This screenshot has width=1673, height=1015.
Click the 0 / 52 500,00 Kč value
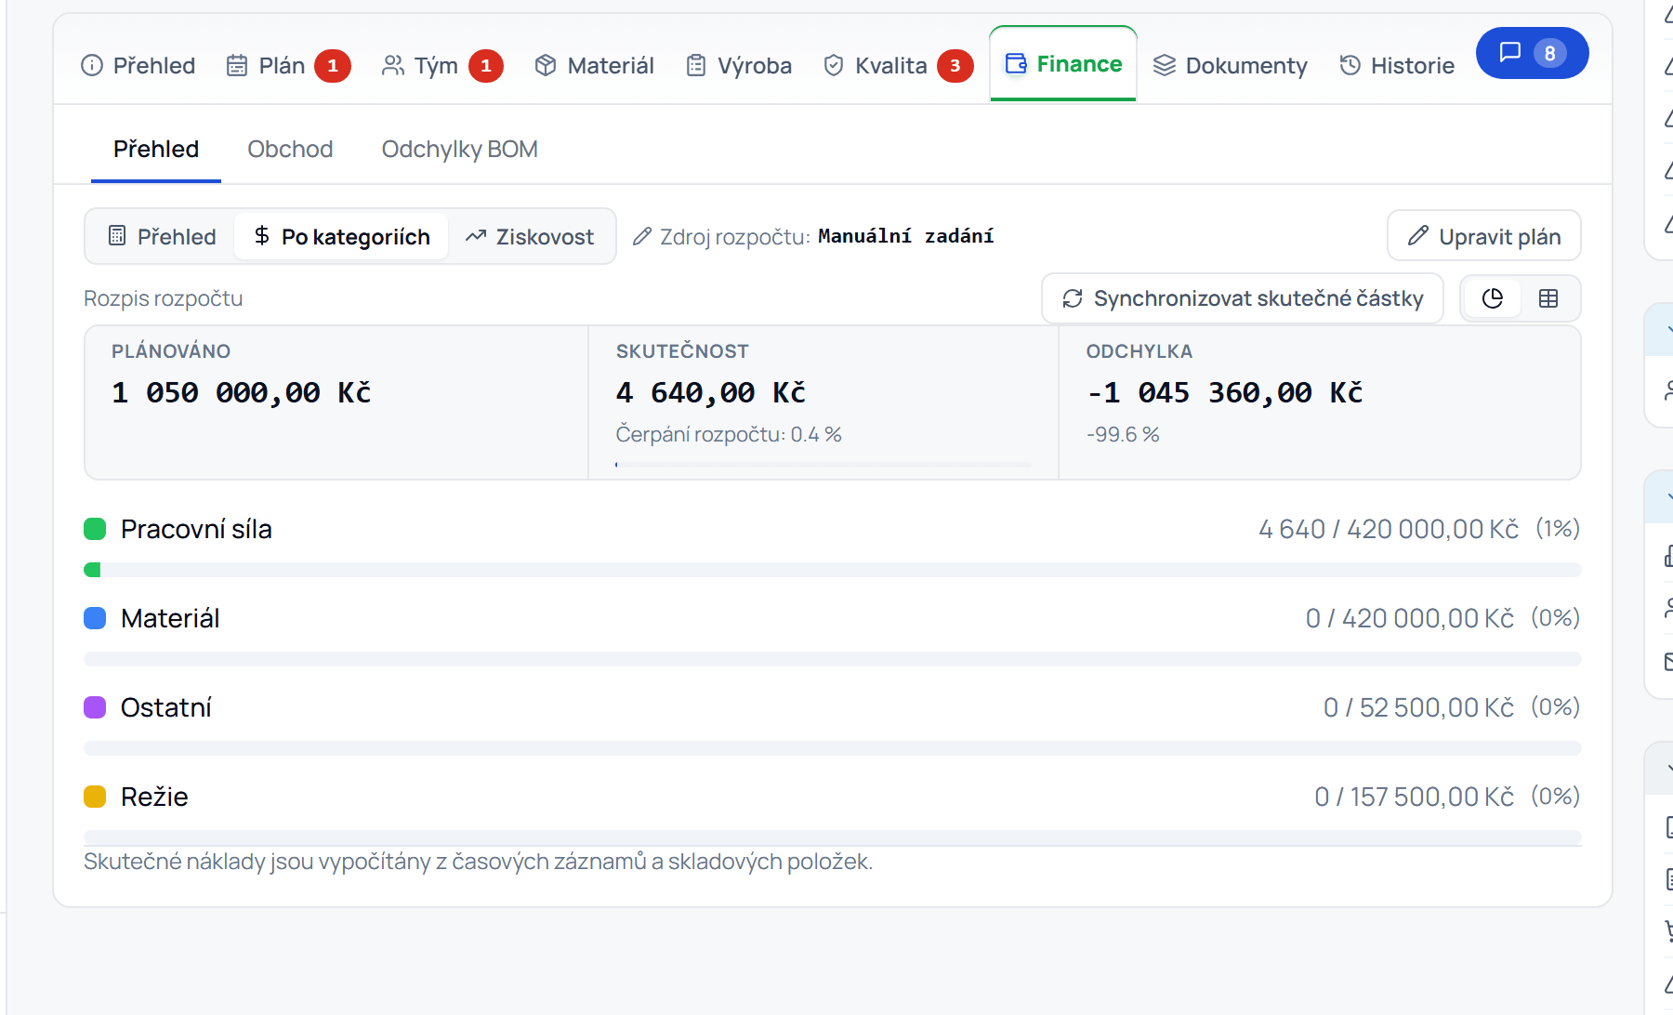click(x=1419, y=707)
